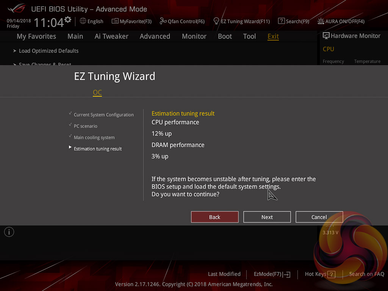Click the Next button
Image resolution: width=388 pixels, height=291 pixels.
coord(267,217)
